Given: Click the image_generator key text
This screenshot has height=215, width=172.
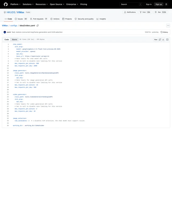Looking at the screenshot, I should click(20, 71).
